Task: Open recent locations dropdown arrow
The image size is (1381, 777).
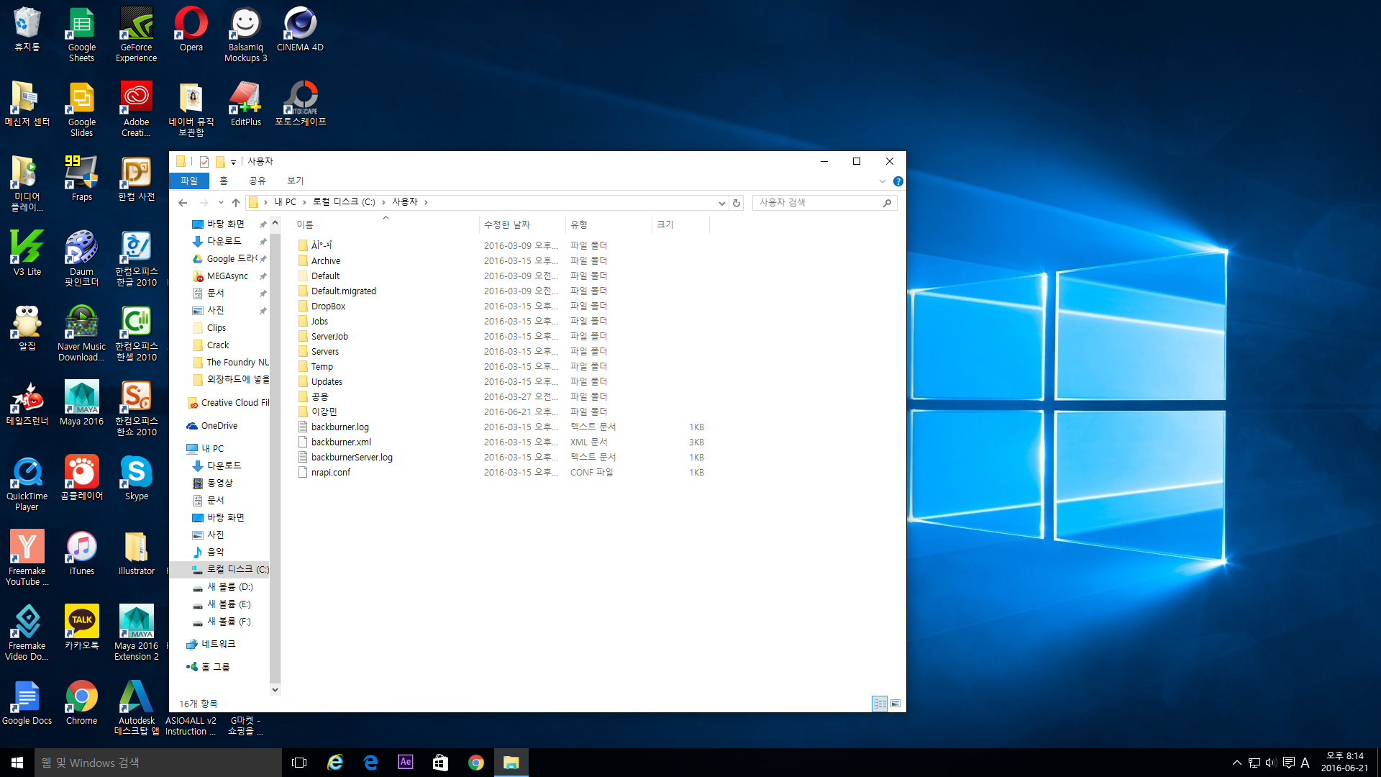Action: click(x=221, y=203)
